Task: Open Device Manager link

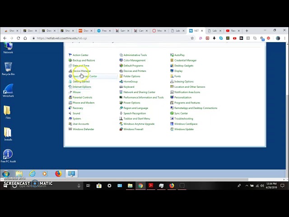Action: click(82, 71)
